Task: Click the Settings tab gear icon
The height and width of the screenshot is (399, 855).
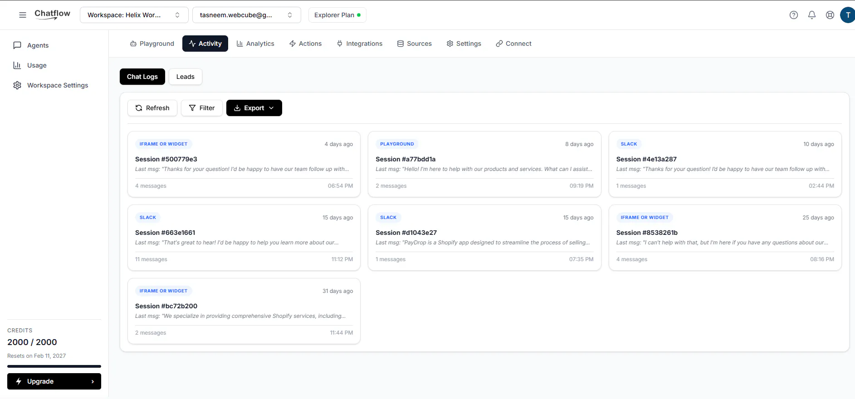Action: 450,44
